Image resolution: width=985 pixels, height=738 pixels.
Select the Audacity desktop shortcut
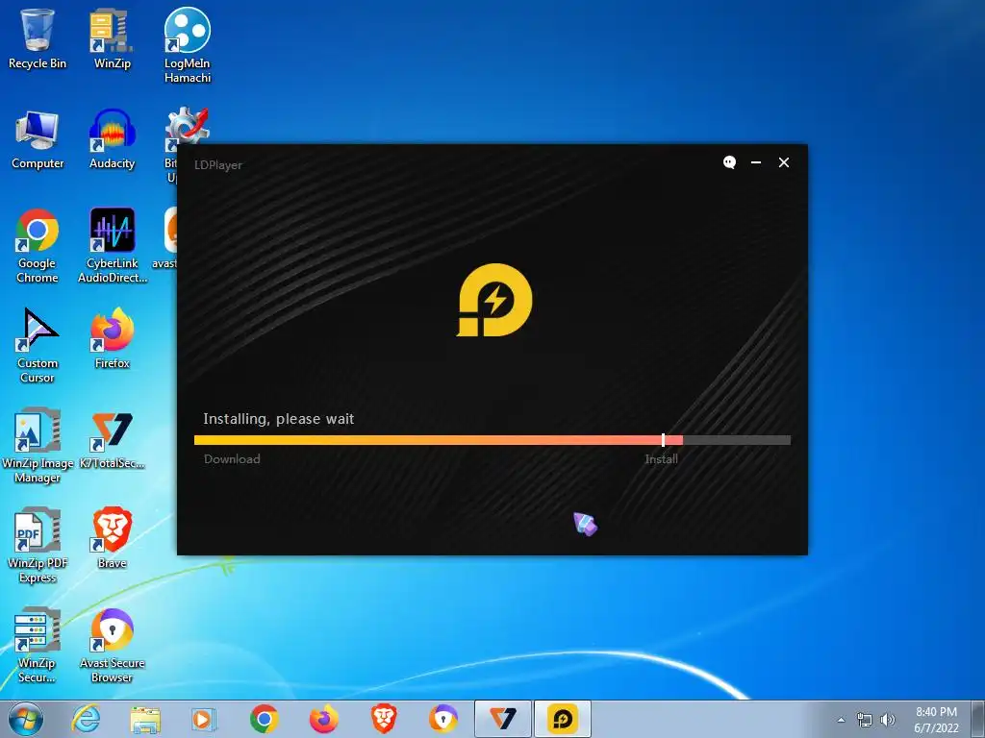tap(112, 140)
